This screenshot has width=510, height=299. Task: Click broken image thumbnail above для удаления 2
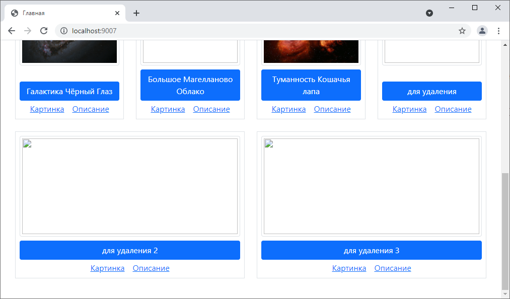[130, 186]
